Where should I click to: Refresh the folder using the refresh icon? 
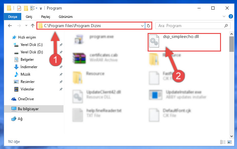(149, 26)
